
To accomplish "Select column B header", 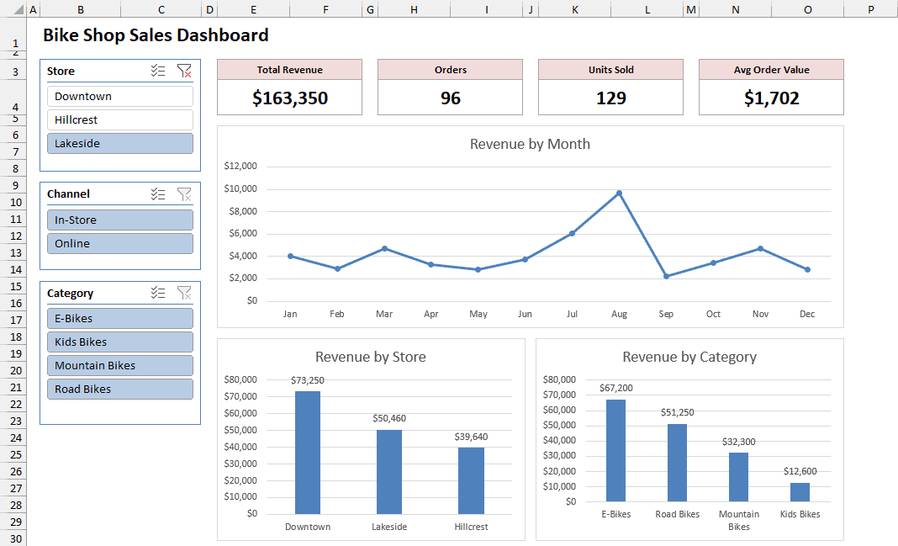I will pos(80,9).
